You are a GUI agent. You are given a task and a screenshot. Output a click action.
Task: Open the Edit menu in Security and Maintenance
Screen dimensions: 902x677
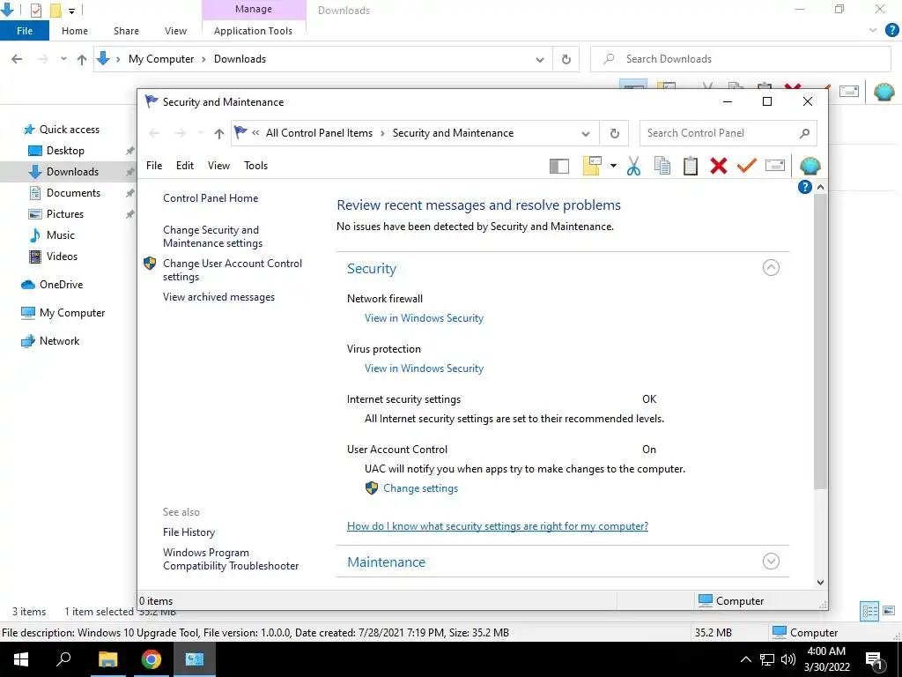coord(185,166)
